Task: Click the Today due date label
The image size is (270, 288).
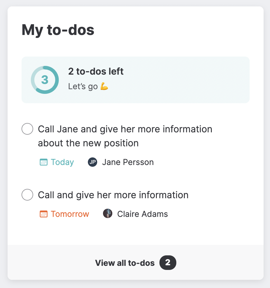Action: coord(62,162)
